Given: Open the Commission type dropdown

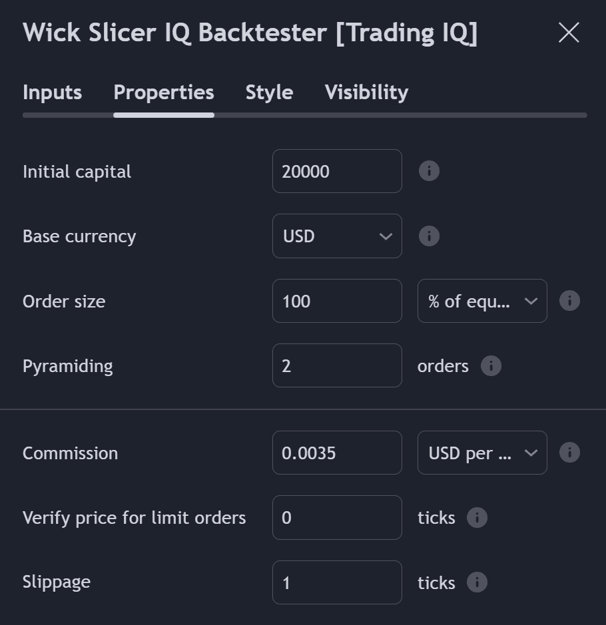Looking at the screenshot, I should coord(481,453).
